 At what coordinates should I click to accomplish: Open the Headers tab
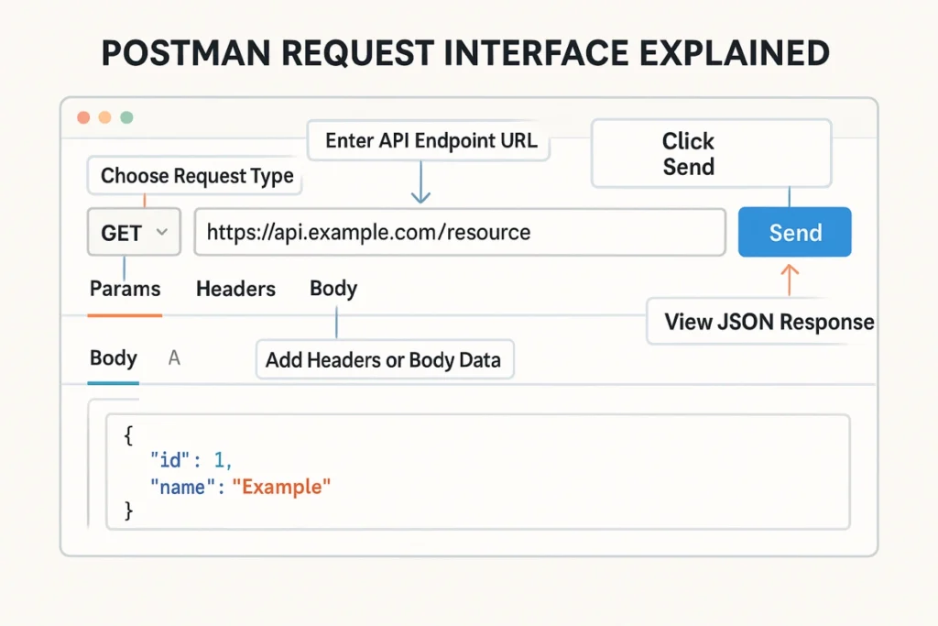(235, 289)
